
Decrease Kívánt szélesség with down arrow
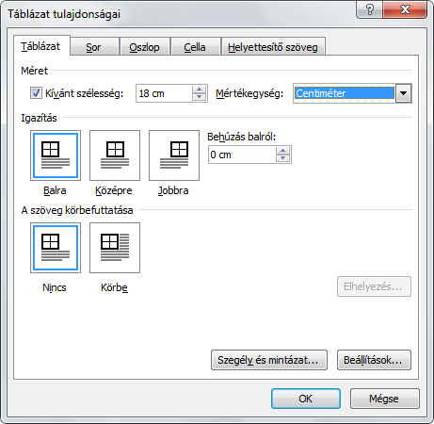click(x=199, y=97)
